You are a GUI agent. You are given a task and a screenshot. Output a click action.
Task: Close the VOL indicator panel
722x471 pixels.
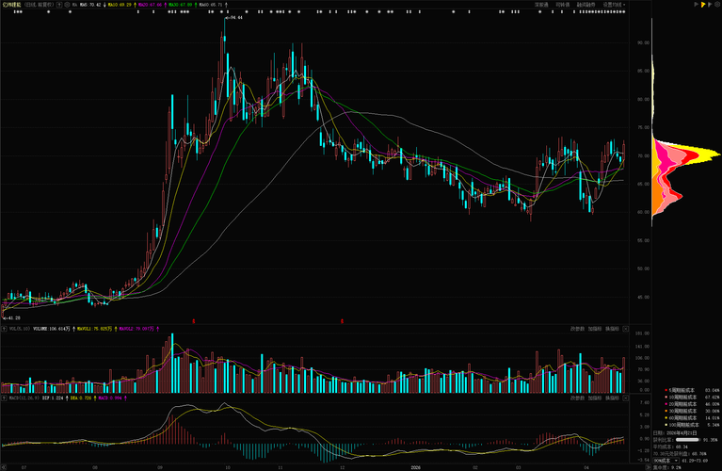click(x=625, y=329)
